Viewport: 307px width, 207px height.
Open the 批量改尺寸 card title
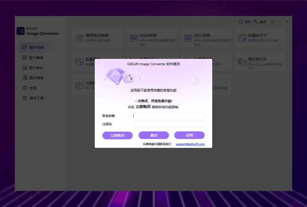257,35
